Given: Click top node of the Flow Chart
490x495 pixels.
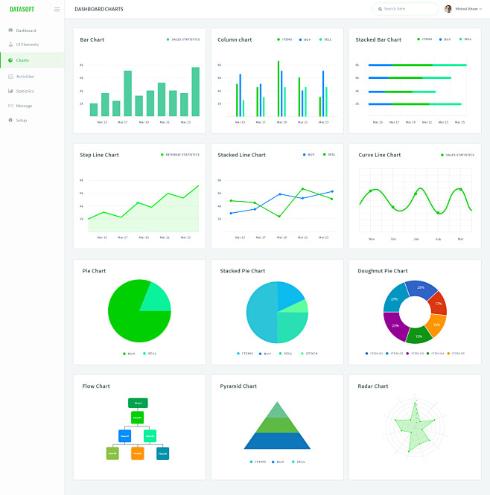Looking at the screenshot, I should pos(138,403).
